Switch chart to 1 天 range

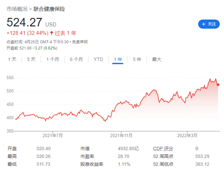(12, 59)
